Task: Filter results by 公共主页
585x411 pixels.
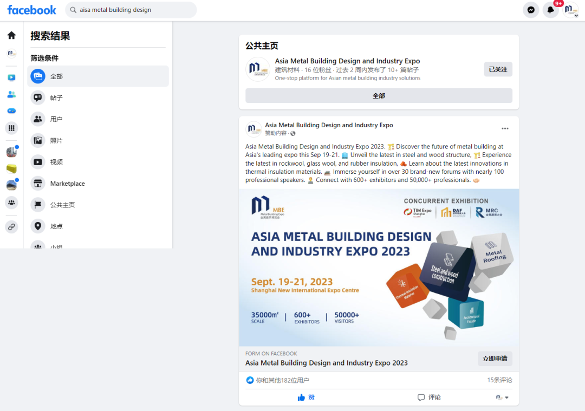Action: point(98,205)
